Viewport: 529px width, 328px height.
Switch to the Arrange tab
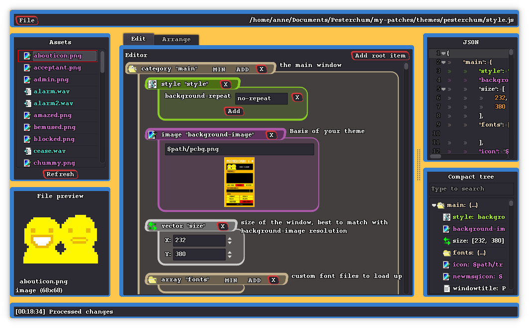[176, 39]
